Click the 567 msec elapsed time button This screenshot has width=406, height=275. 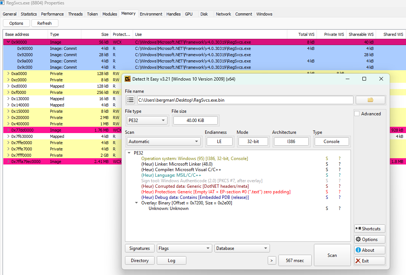[295, 261]
